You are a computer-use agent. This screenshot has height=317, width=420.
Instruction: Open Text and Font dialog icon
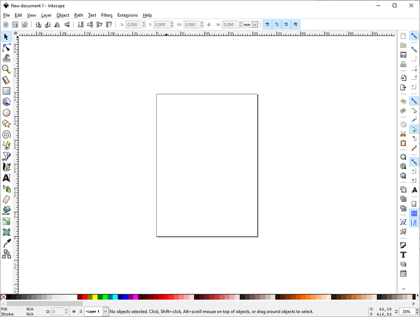[403, 255]
